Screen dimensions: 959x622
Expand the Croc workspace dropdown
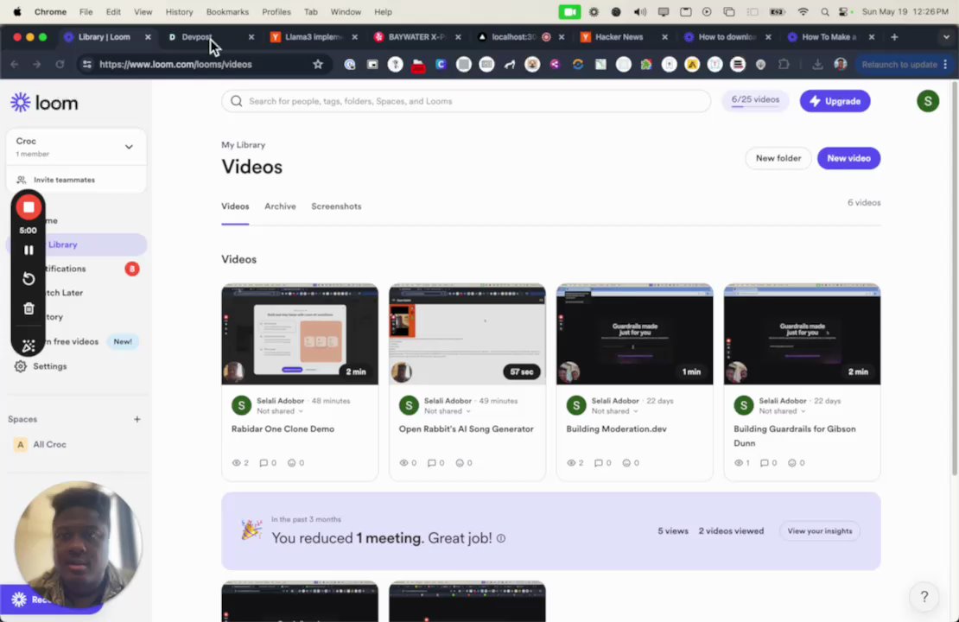[129, 147]
